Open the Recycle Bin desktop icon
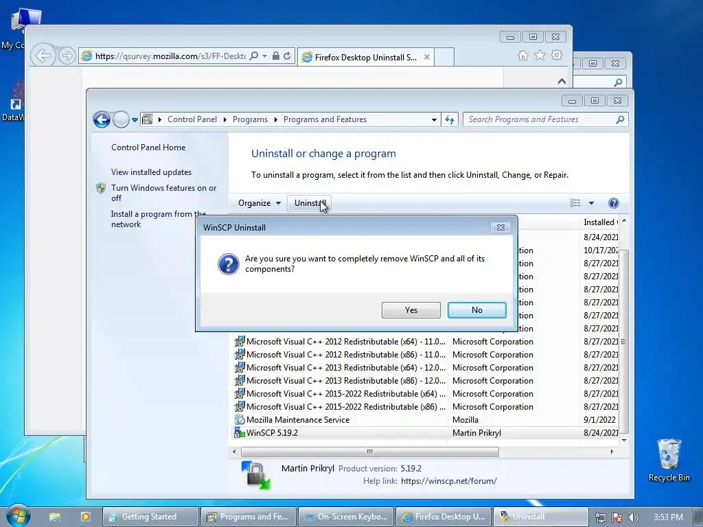 coord(669,460)
